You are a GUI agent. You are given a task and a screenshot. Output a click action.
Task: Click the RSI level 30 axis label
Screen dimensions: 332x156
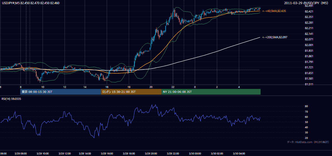307,133
